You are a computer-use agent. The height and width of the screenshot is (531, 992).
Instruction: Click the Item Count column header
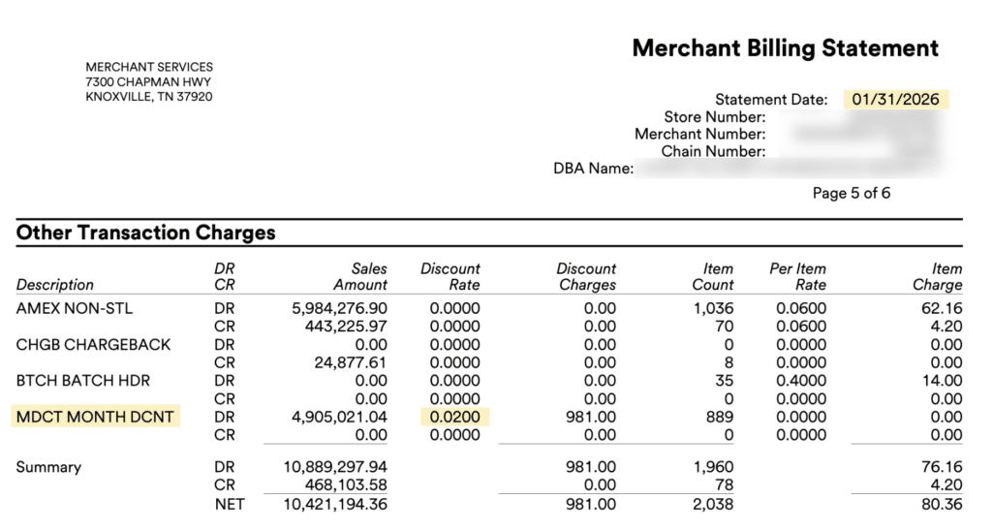point(712,277)
